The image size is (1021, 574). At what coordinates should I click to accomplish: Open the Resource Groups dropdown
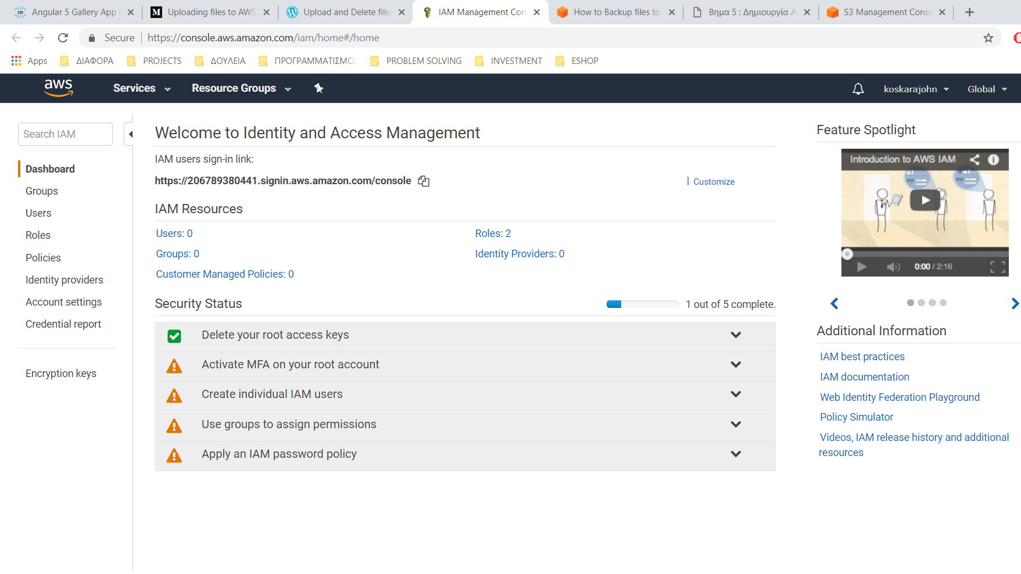tap(241, 88)
